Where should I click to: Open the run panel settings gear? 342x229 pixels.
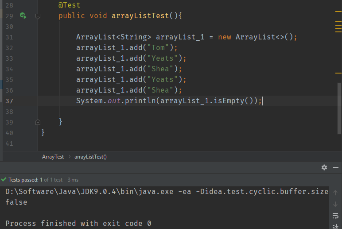tap(324, 167)
